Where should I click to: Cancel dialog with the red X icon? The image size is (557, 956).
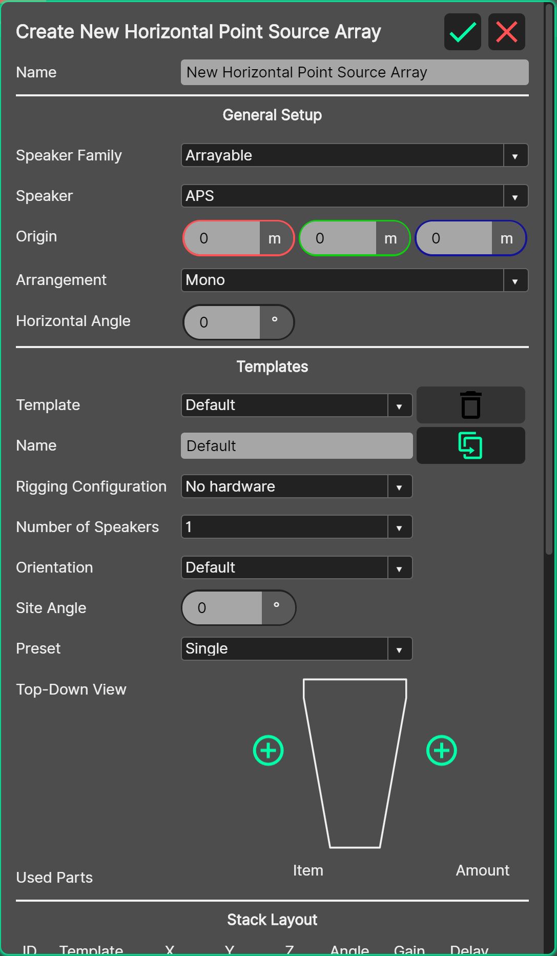point(506,32)
